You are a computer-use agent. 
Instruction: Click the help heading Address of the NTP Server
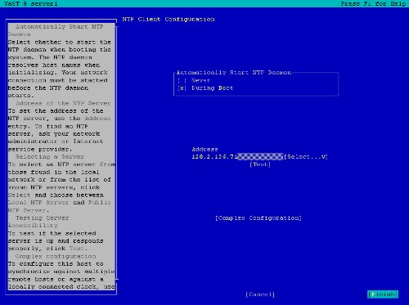click(63, 103)
